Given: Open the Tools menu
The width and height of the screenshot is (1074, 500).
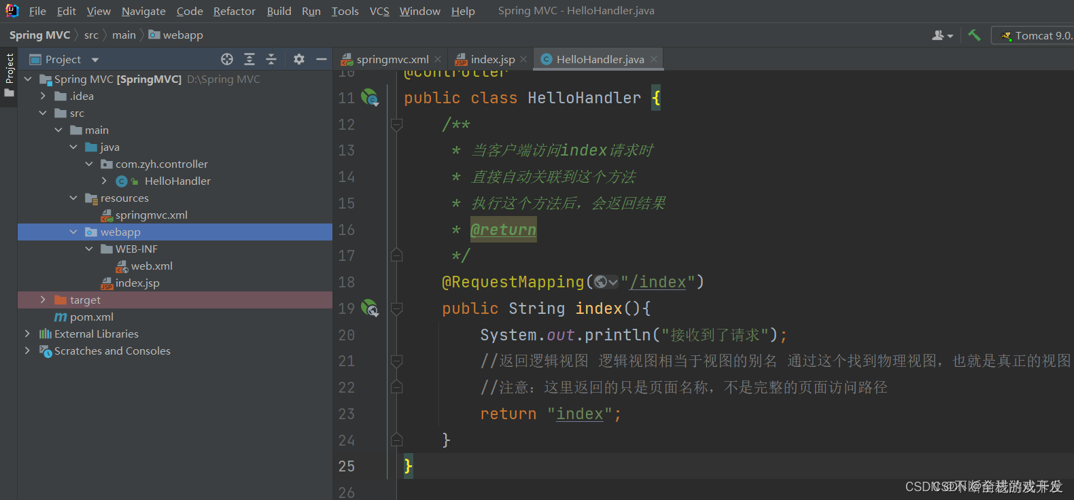Looking at the screenshot, I should (x=345, y=12).
